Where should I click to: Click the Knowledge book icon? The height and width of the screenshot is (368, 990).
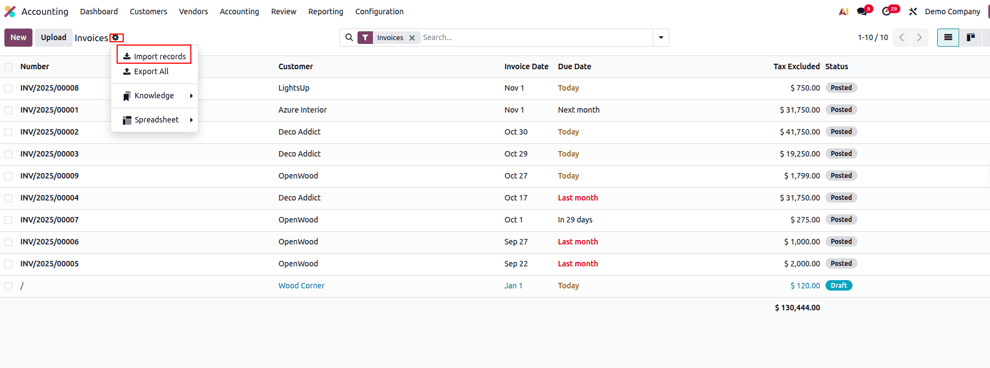click(x=127, y=96)
